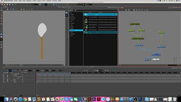Select the Constraint Switch node row
This screenshot has height=102, width=181.
click(x=100, y=27)
